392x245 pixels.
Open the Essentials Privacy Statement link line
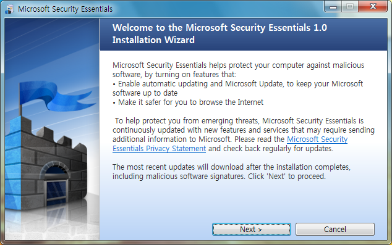[160, 149]
